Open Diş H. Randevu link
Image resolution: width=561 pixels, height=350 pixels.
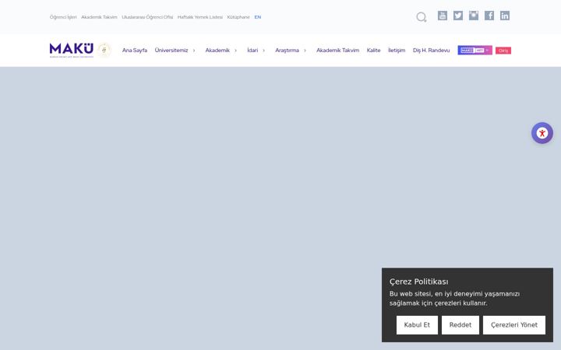coord(431,51)
